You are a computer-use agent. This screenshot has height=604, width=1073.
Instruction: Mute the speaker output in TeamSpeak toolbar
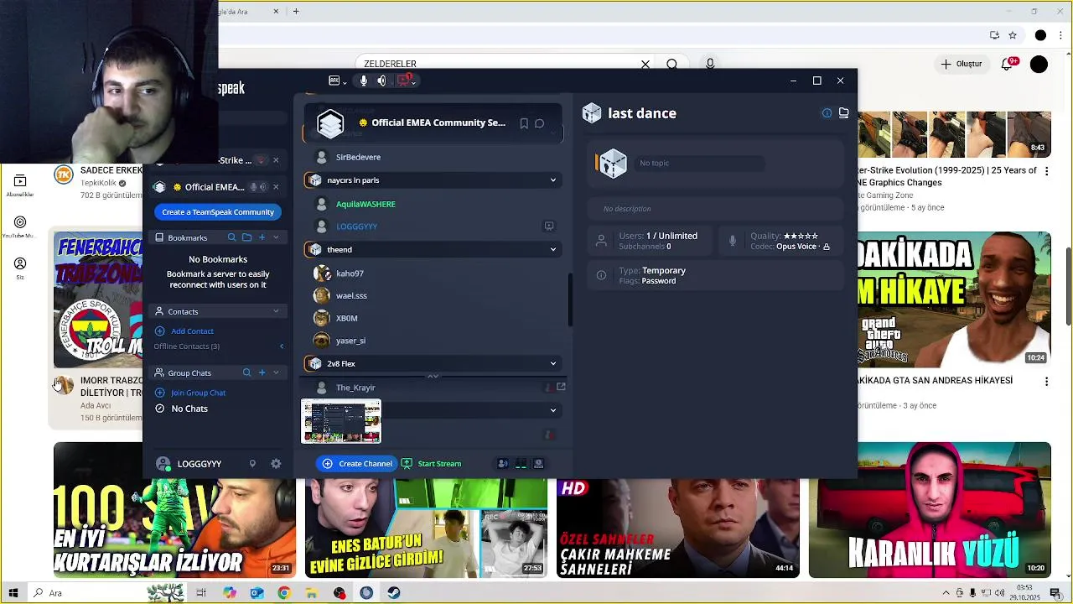pyautogui.click(x=382, y=81)
